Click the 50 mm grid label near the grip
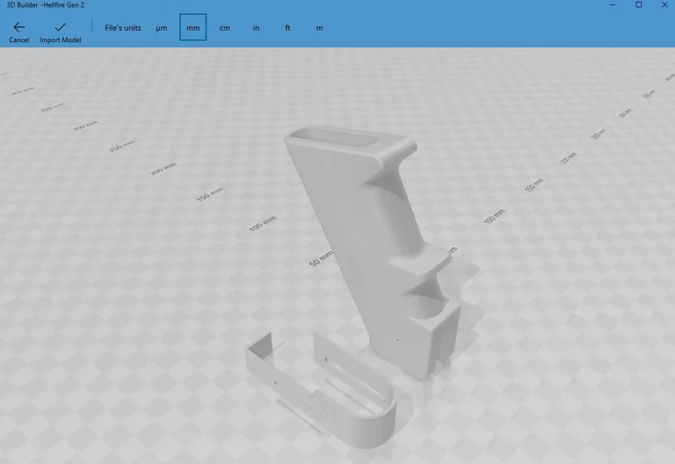The image size is (675, 464). click(321, 258)
